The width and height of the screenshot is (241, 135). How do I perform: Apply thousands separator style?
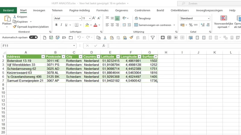(196, 25)
